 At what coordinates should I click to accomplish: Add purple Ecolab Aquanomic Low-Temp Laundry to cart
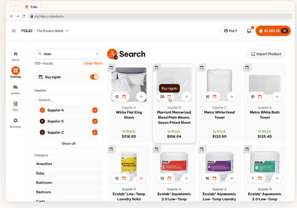coord(232,178)
